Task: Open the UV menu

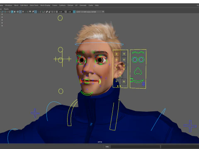Action: [76, 5]
